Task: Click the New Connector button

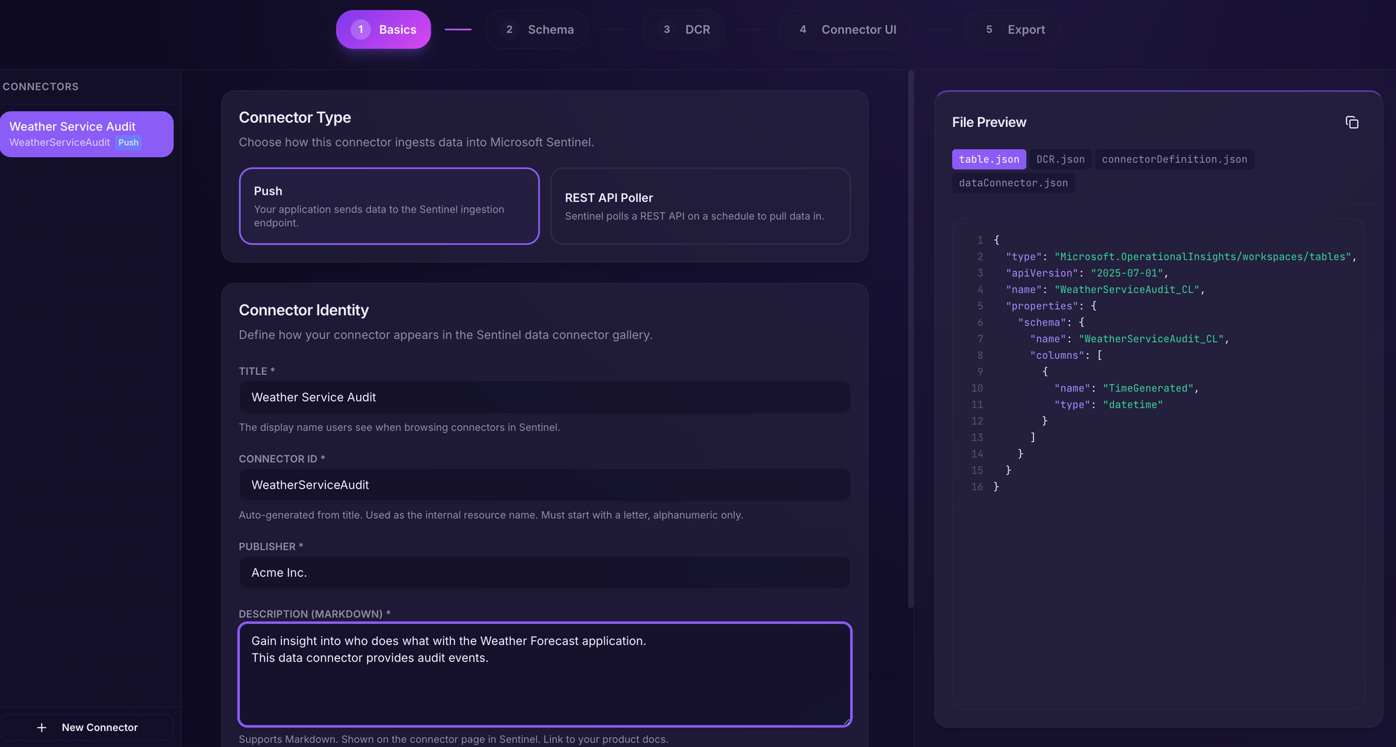Action: 87,727
